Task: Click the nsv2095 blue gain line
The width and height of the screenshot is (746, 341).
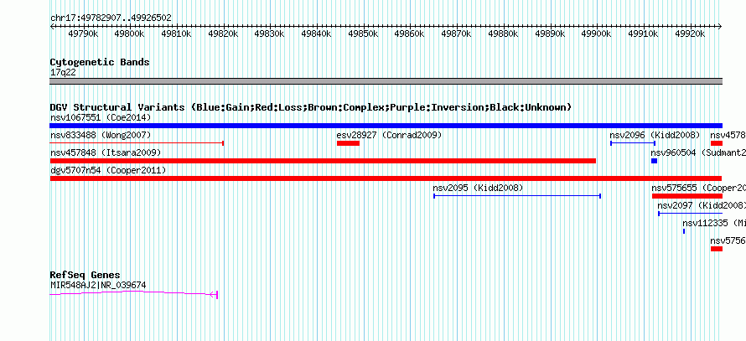Action: pyautogui.click(x=517, y=196)
